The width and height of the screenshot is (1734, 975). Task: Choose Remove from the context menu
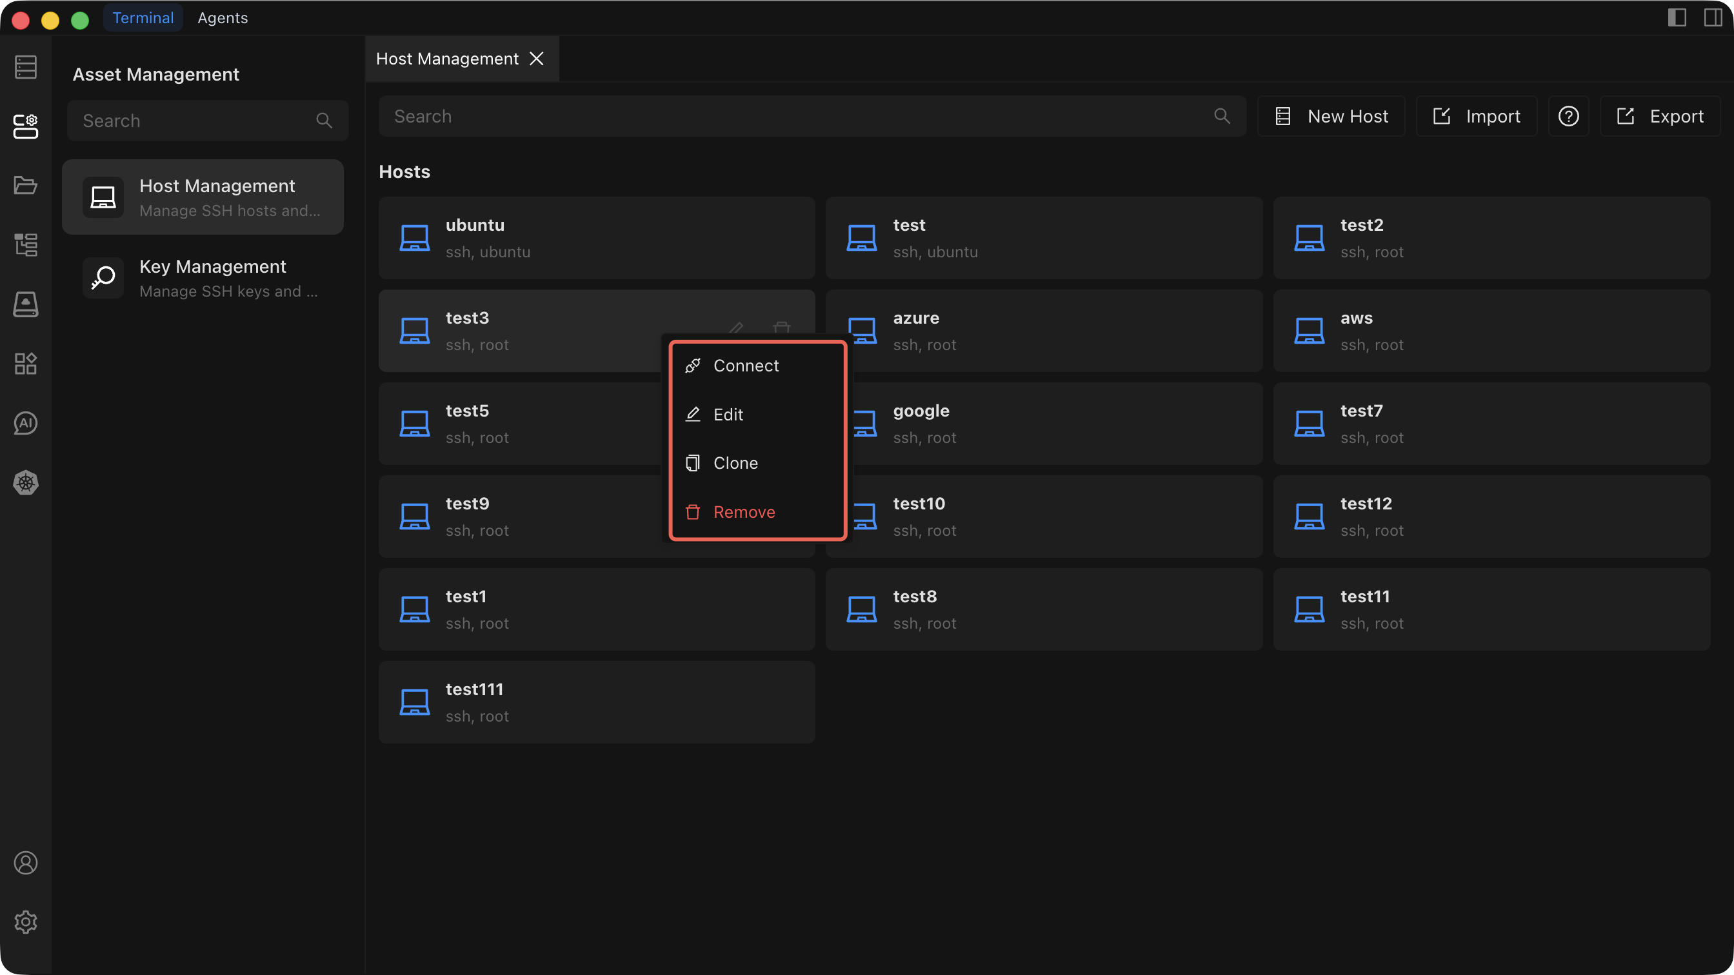pos(744,512)
